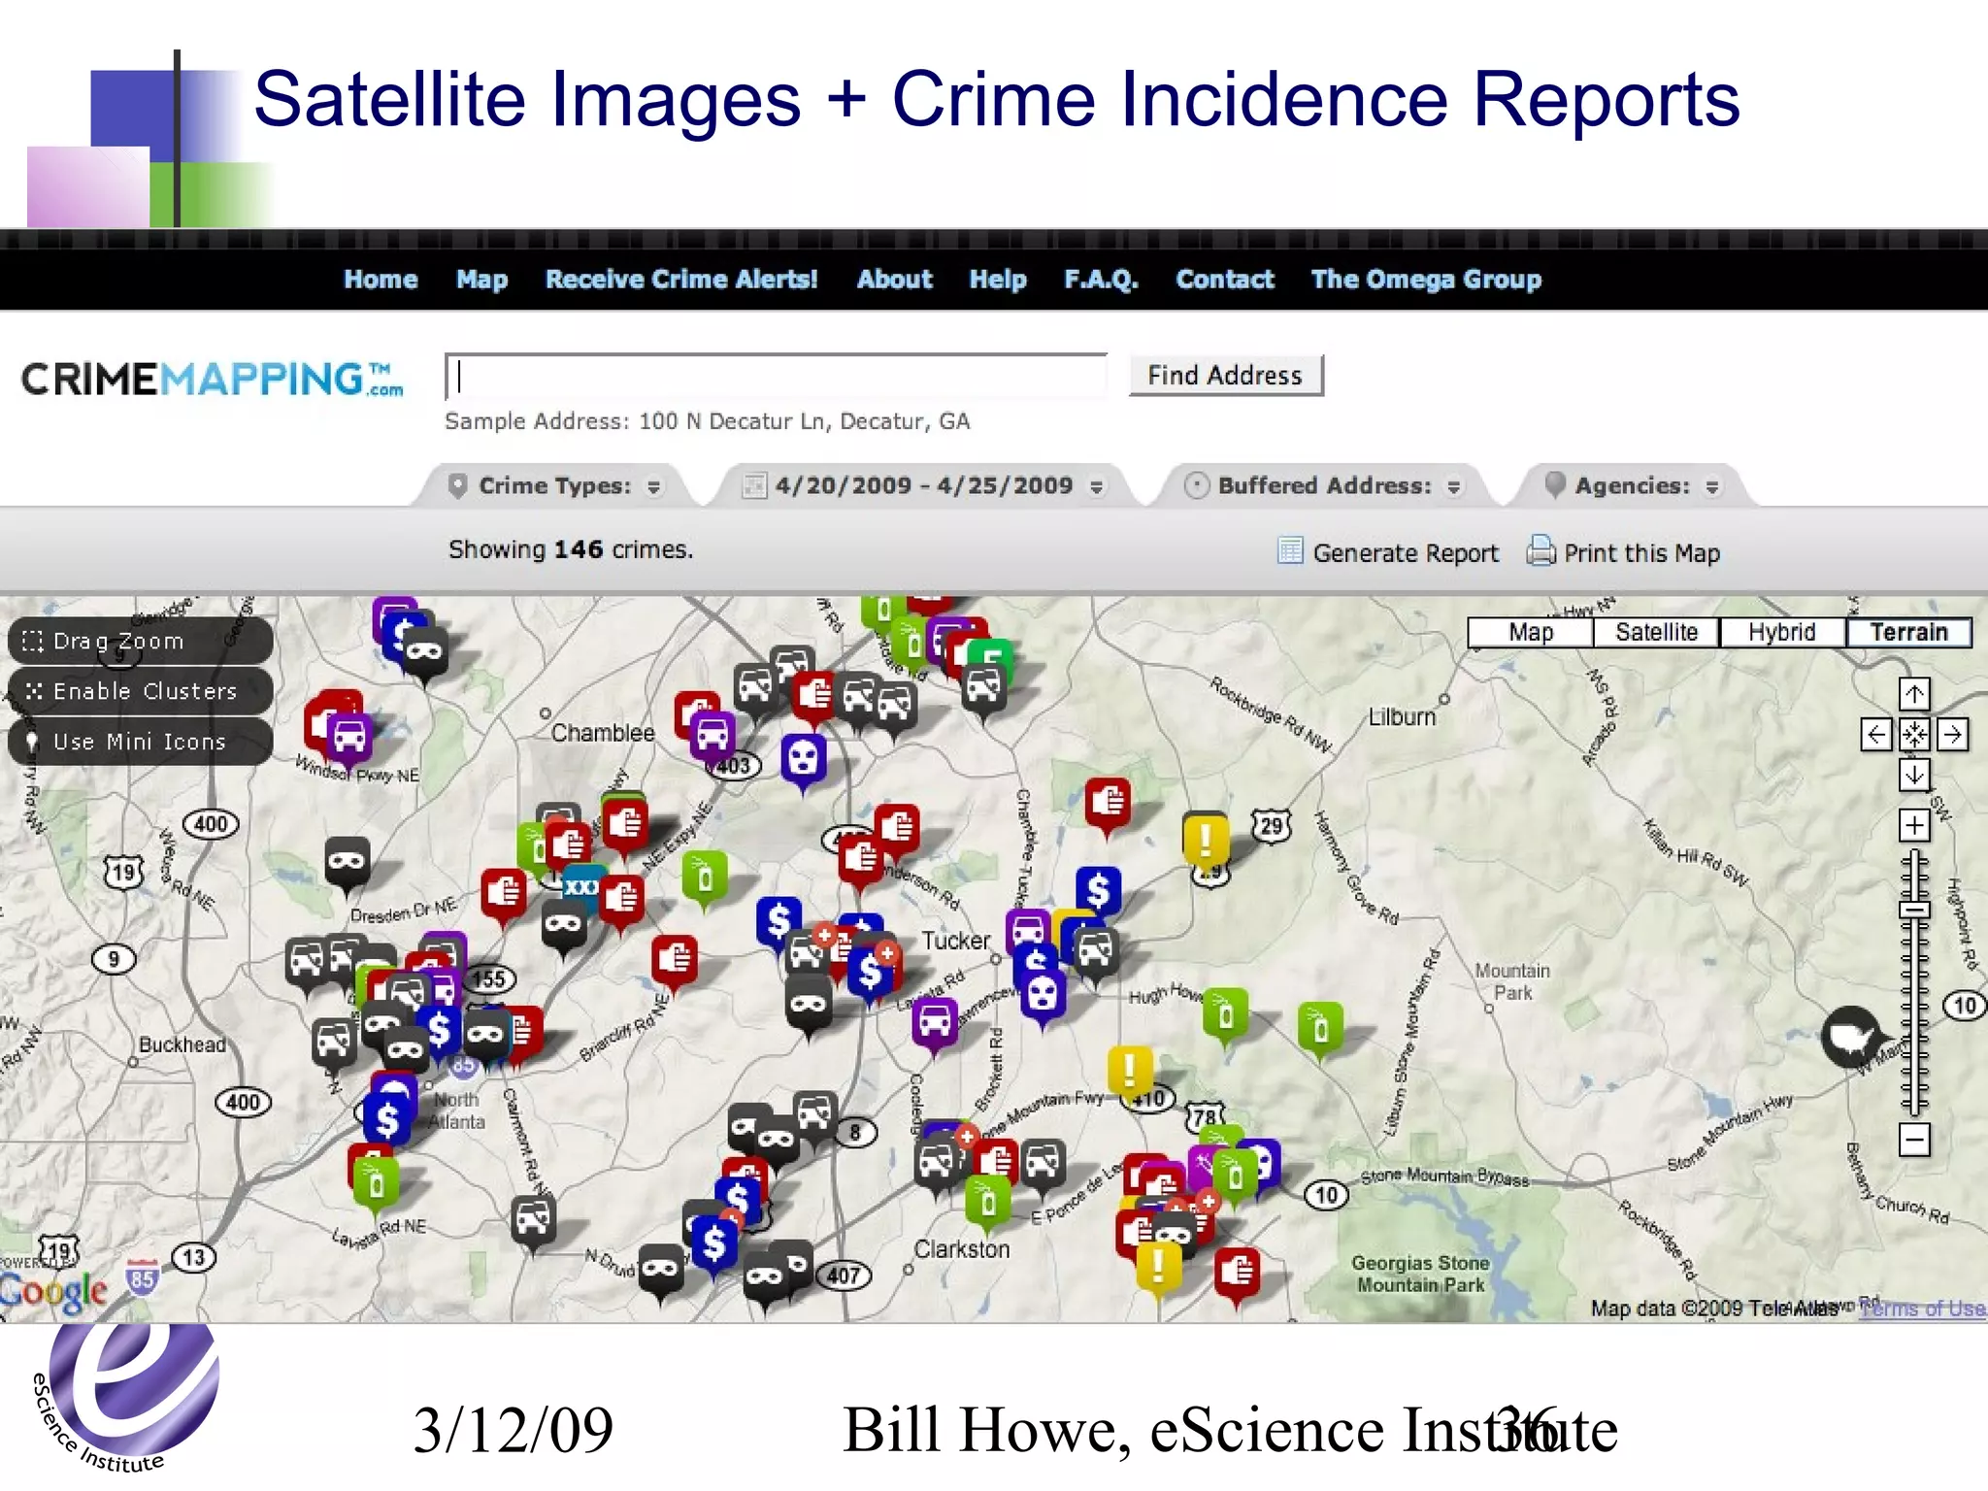This screenshot has height=1491, width=1988.
Task: Pan the map down arrow
Action: (1914, 775)
